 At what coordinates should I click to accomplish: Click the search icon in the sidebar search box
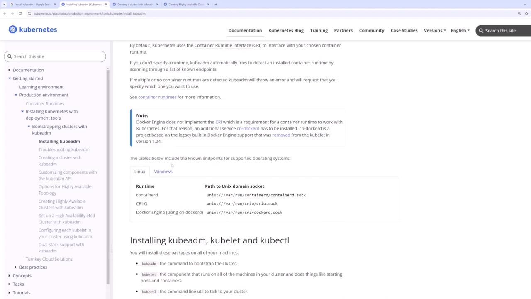click(x=10, y=56)
